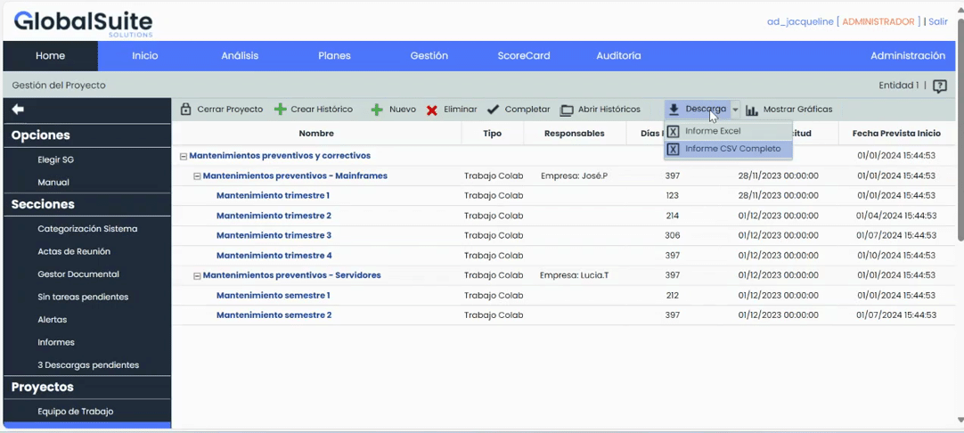Viewport: 964px width, 433px height.
Task: Click the help question mark icon
Action: [x=939, y=86]
